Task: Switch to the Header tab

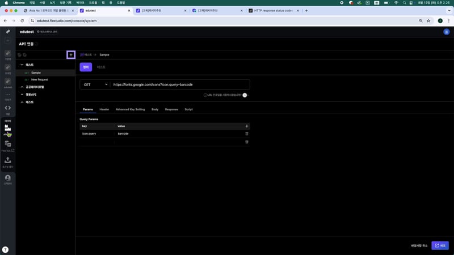Action: tap(104, 109)
